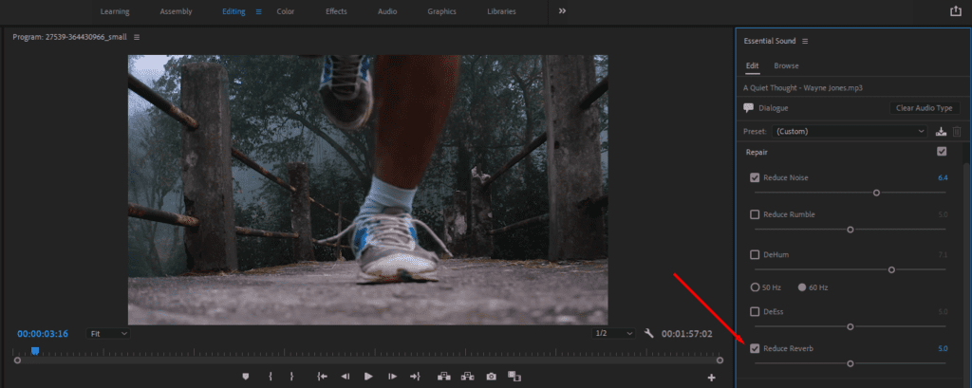Click the 00:00:03:16 current timecode
972x388 pixels.
43,334
